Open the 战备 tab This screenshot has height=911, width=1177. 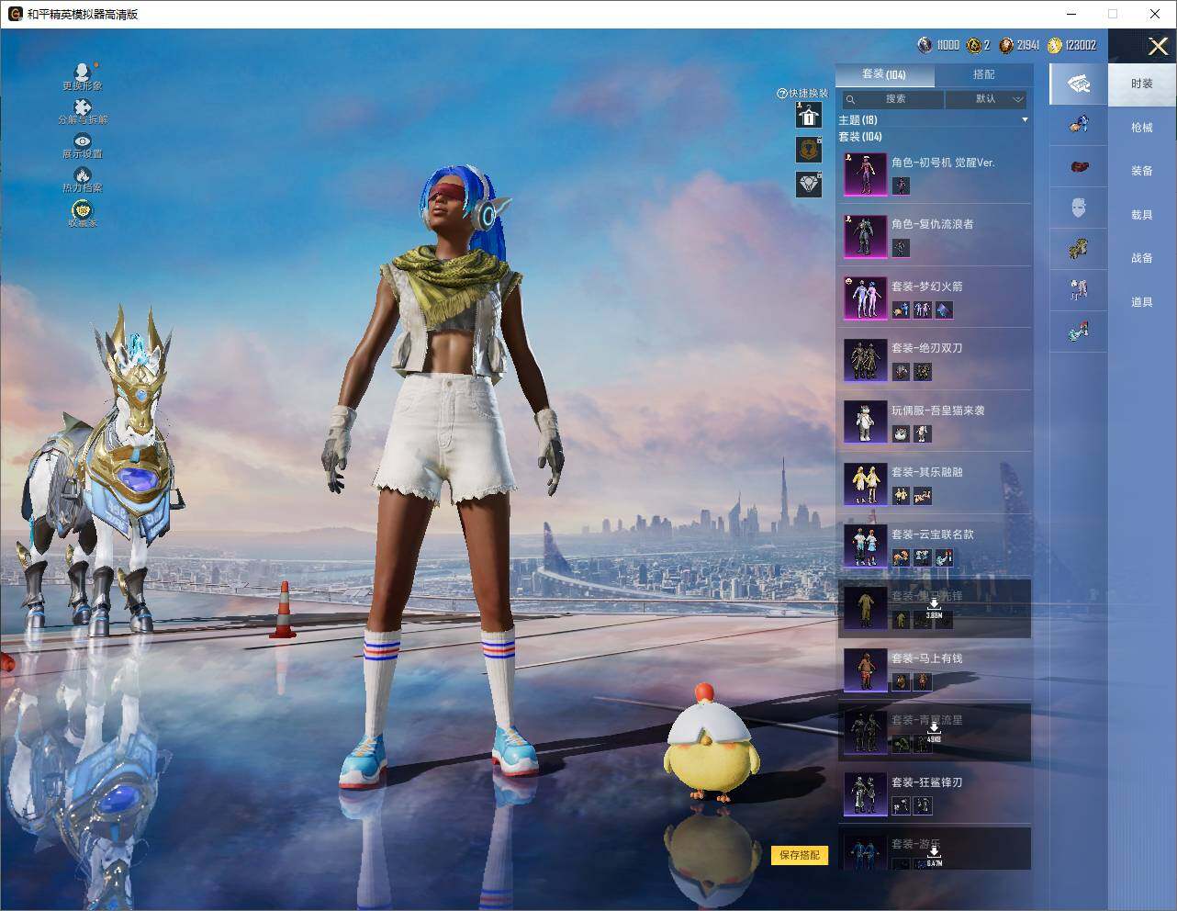(1141, 258)
